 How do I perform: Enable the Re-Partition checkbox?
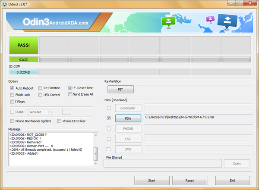[x=40, y=88]
